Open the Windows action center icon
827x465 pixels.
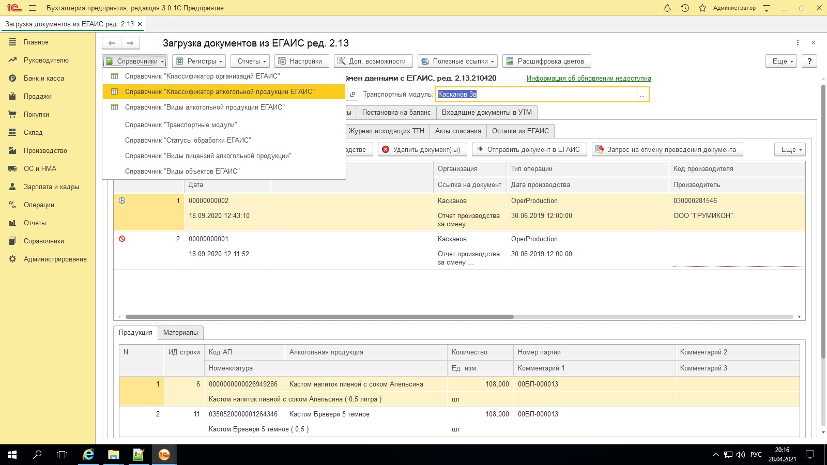(810, 455)
